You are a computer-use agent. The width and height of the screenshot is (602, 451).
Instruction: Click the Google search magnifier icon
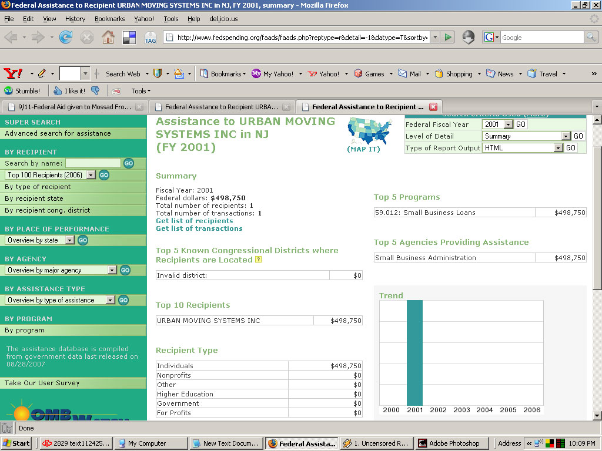click(590, 37)
